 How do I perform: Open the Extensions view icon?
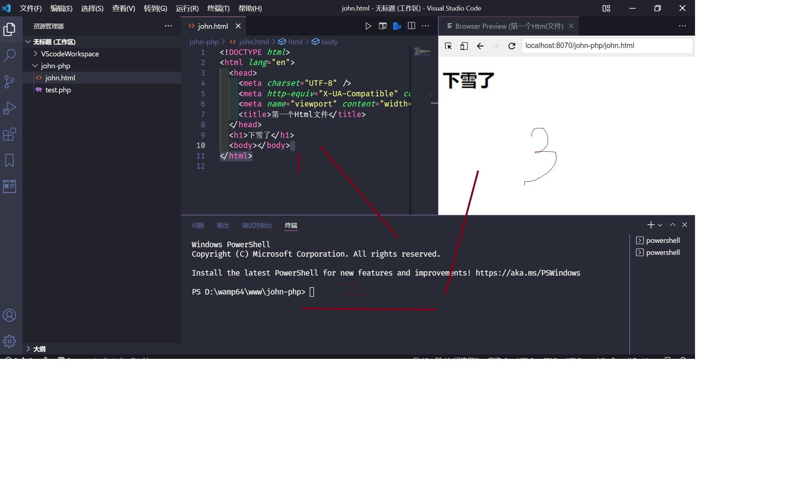[9, 134]
